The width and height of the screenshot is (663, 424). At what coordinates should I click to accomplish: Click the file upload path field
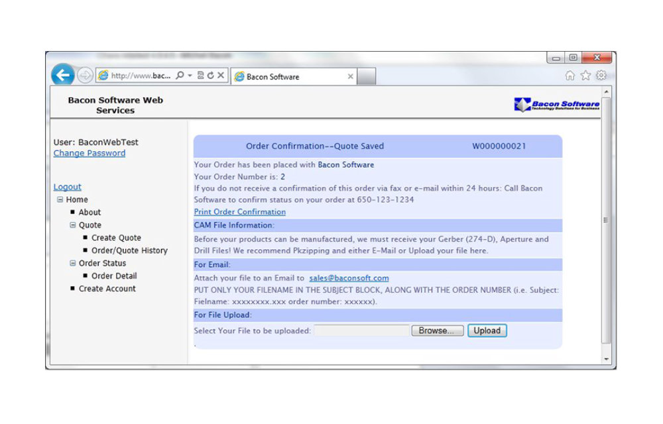tap(362, 331)
